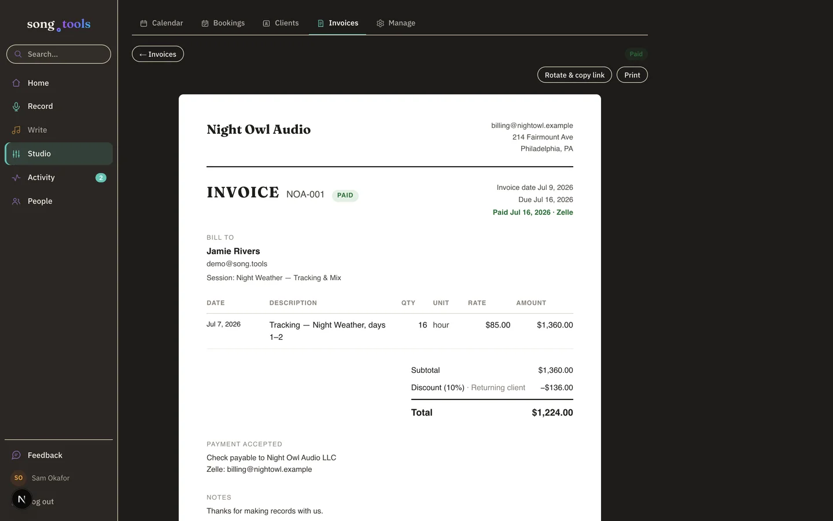This screenshot has height=521, width=833.
Task: Open Sam Okafor's profile name
Action: coord(50,478)
